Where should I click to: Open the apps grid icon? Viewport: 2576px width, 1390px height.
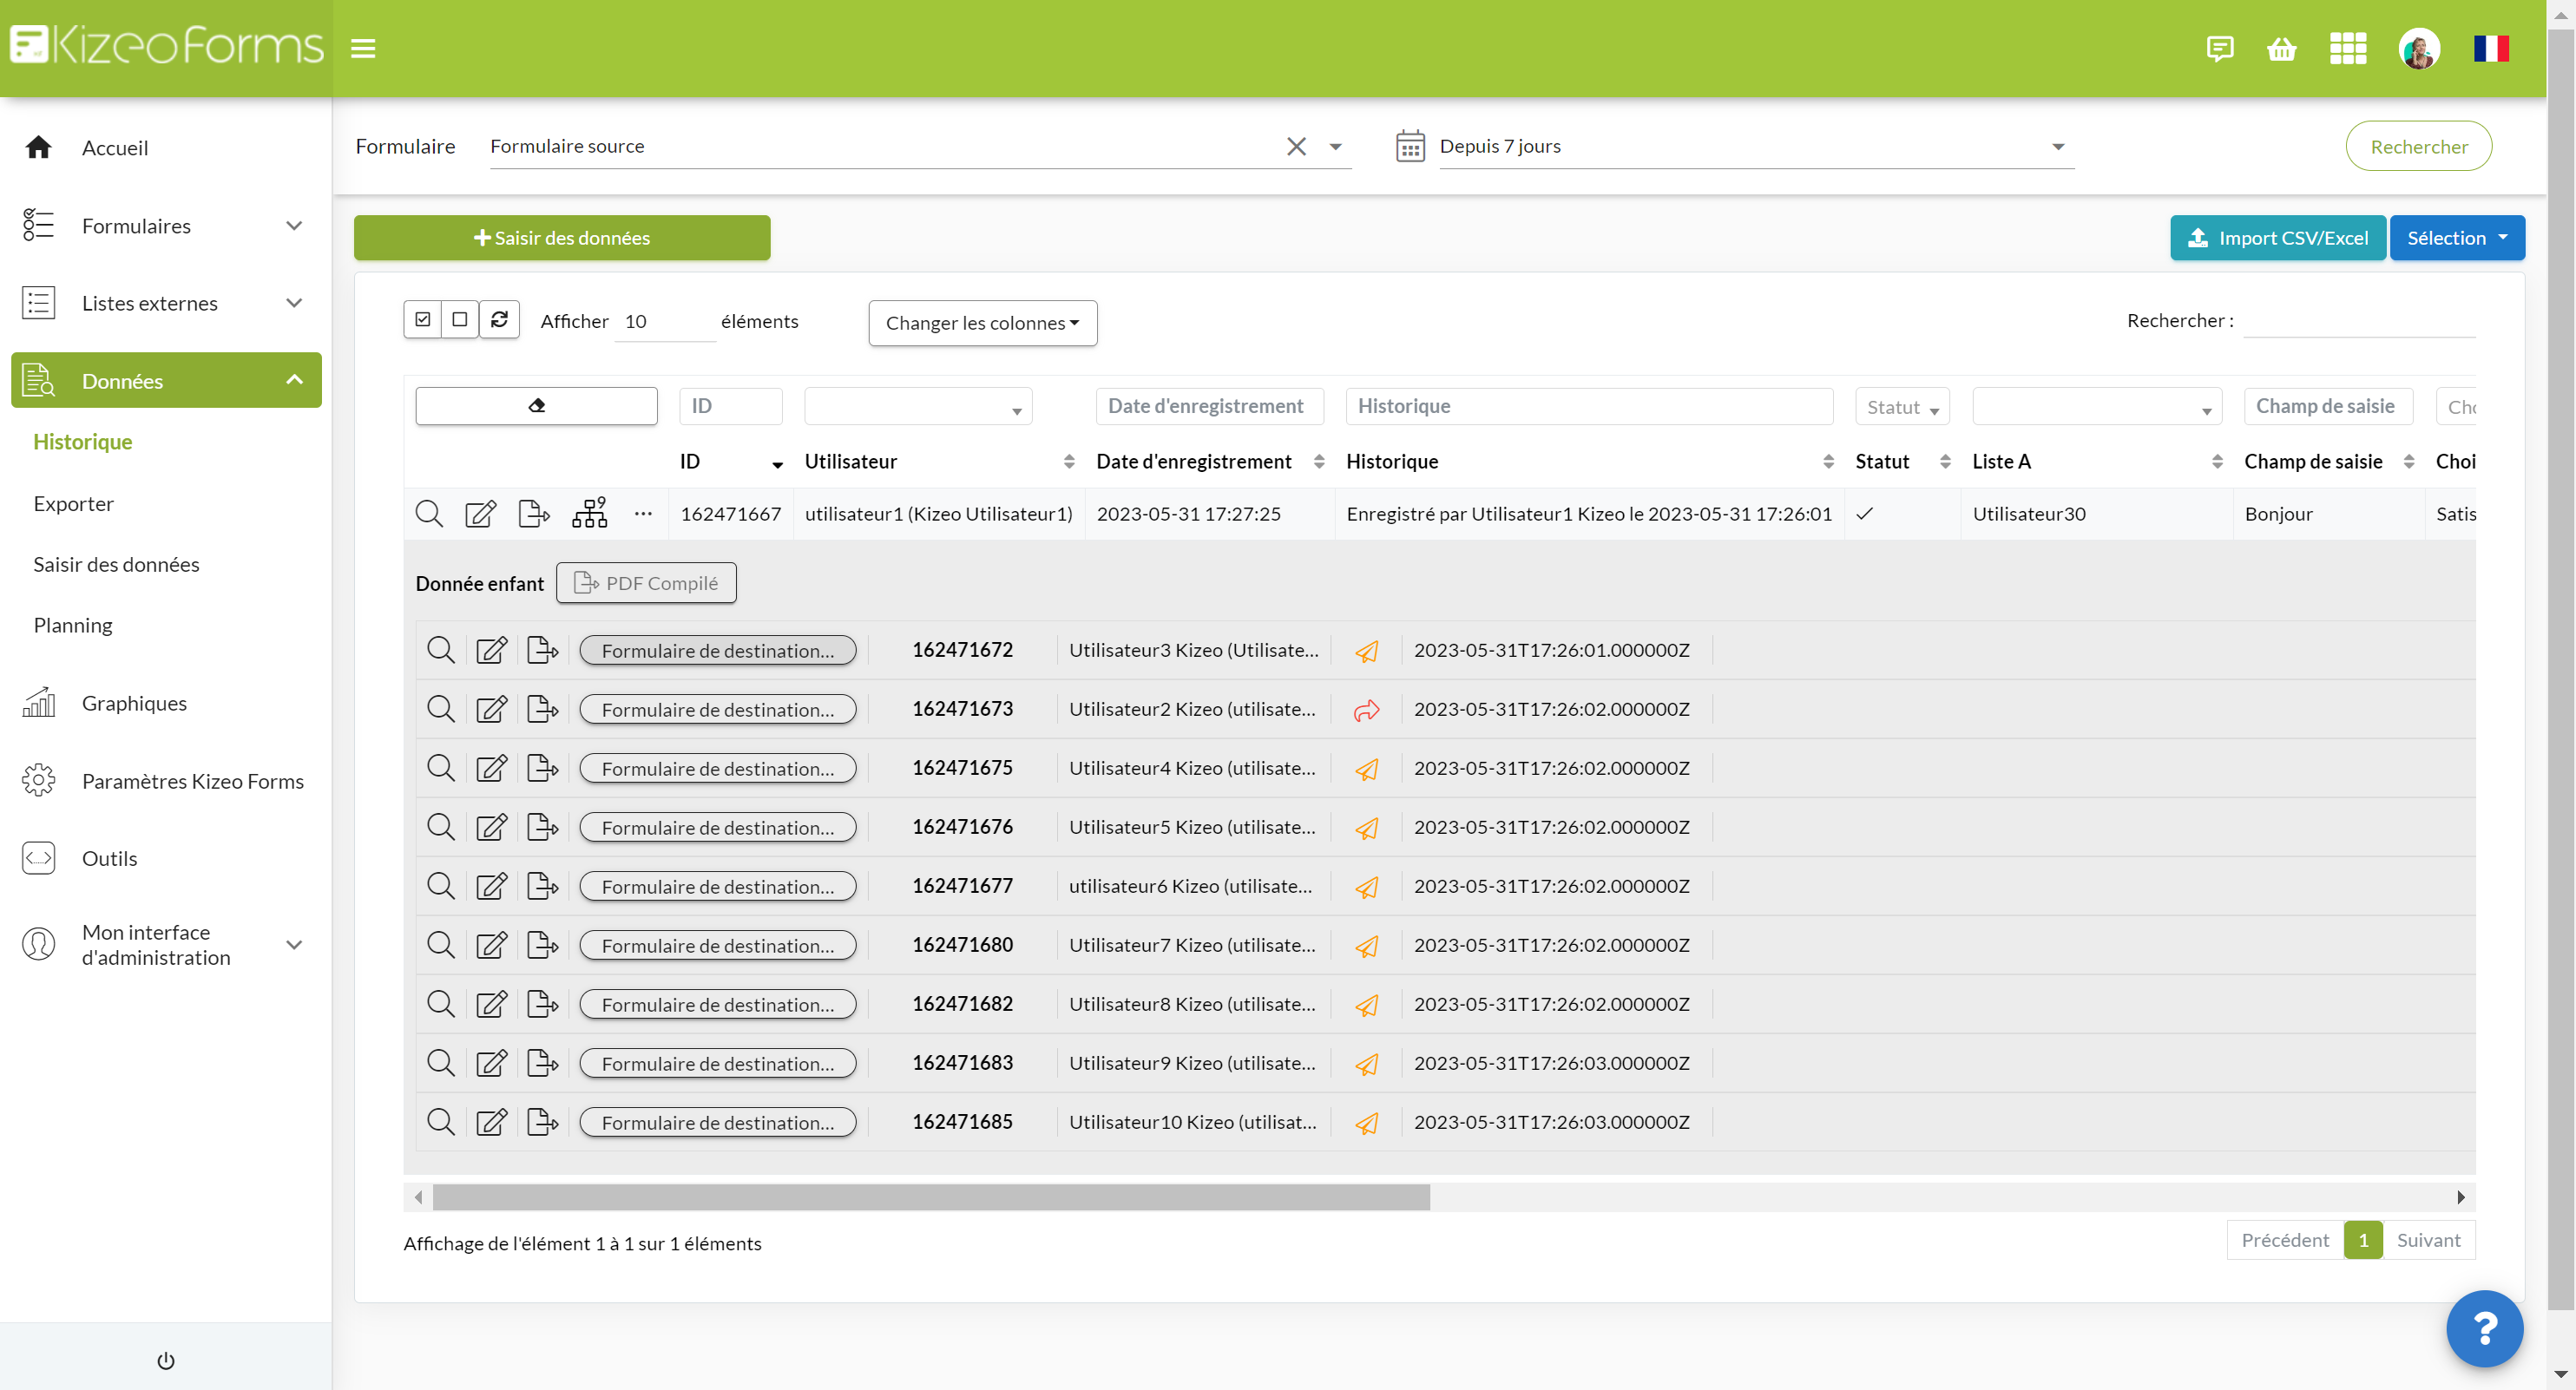click(x=2347, y=48)
